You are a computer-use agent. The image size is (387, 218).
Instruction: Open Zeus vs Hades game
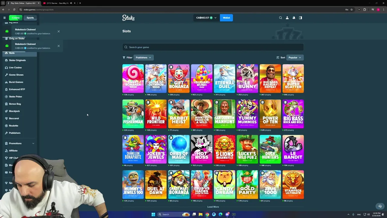202,185
